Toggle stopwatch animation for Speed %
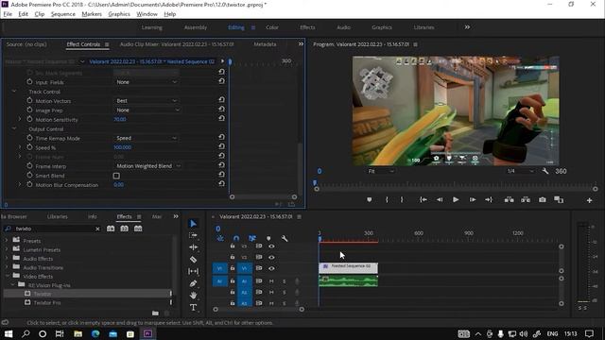605x340 pixels. 29,147
